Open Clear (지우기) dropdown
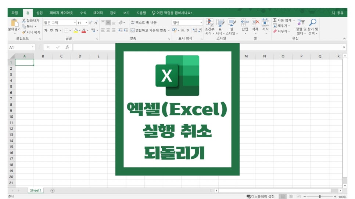The height and width of the screenshot is (199, 355). click(x=281, y=31)
